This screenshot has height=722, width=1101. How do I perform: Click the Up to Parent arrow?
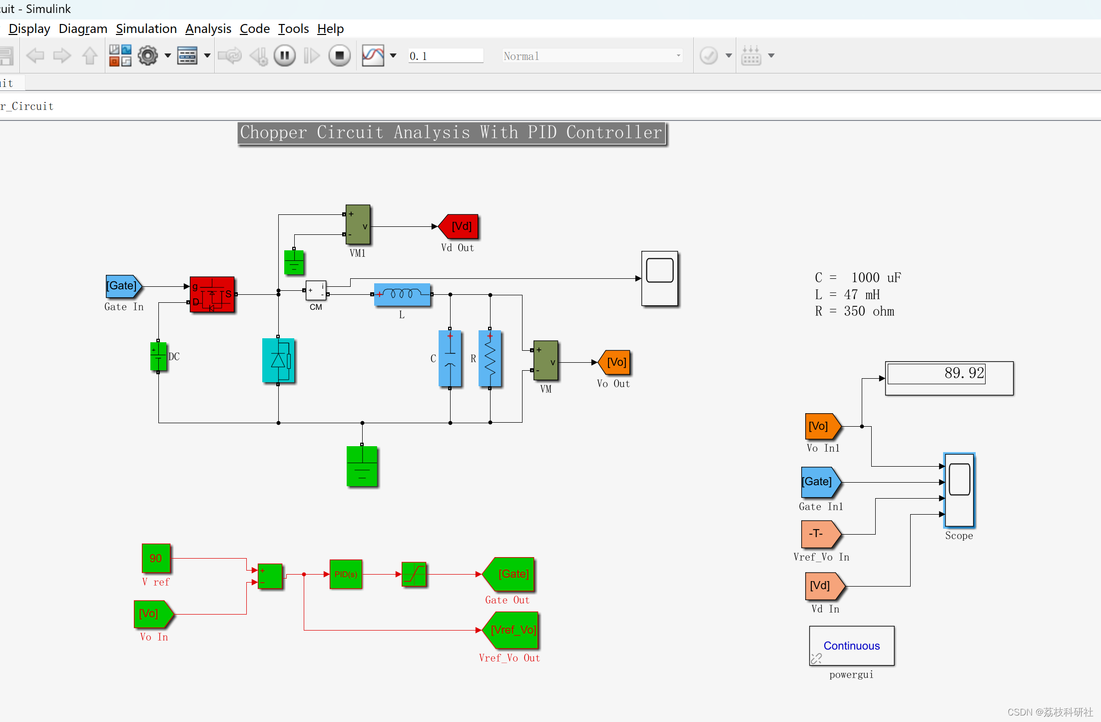[x=90, y=55]
